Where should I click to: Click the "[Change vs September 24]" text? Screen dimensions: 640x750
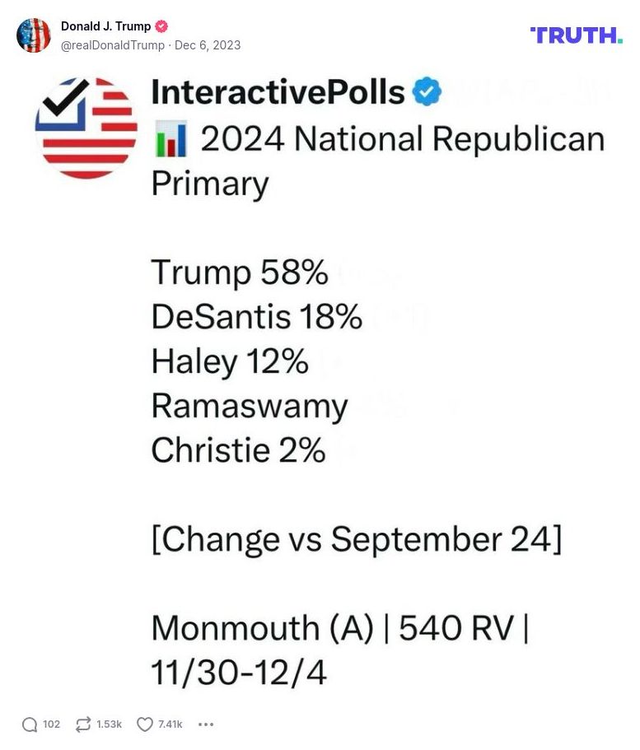(357, 539)
